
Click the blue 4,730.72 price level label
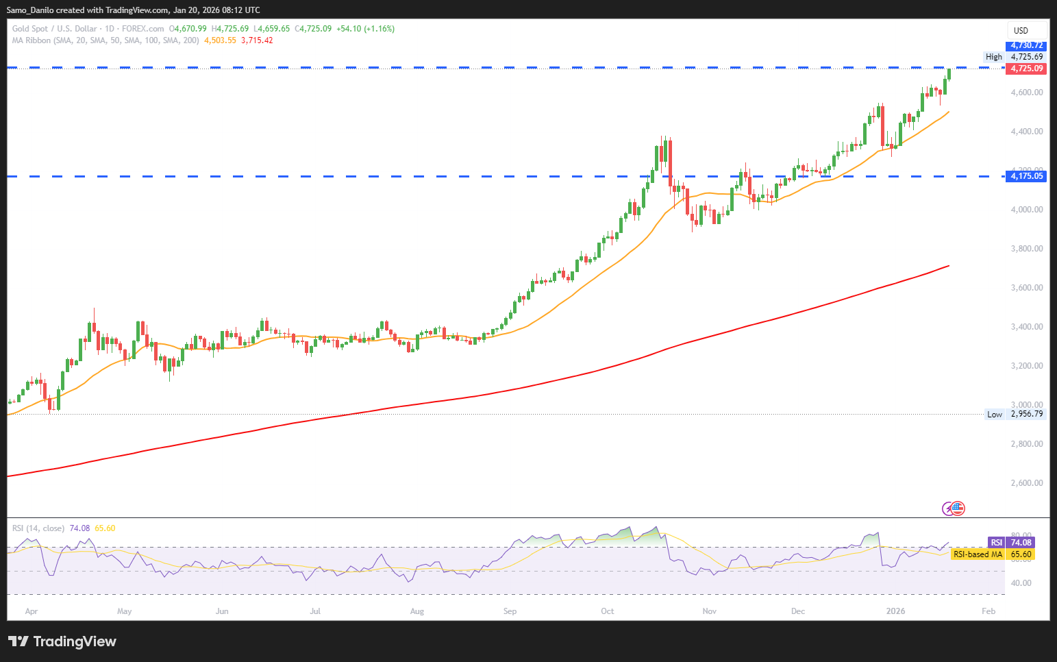1027,45
